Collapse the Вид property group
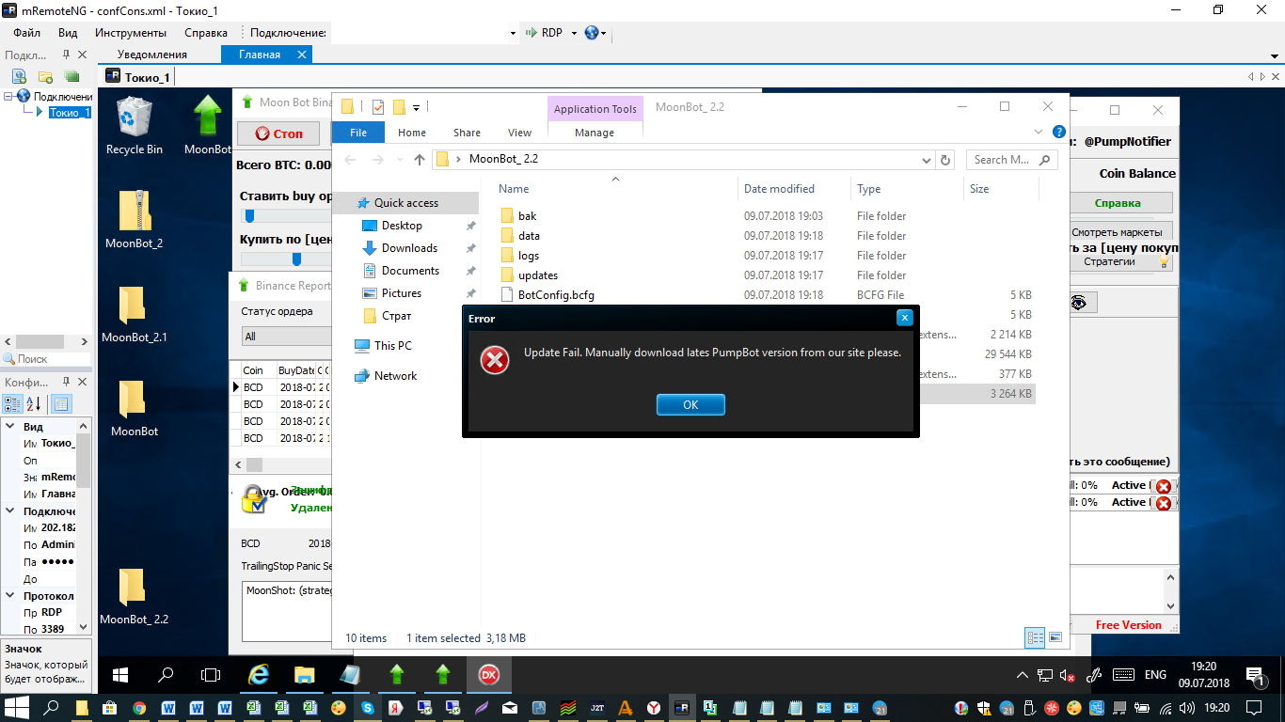 [x=10, y=427]
